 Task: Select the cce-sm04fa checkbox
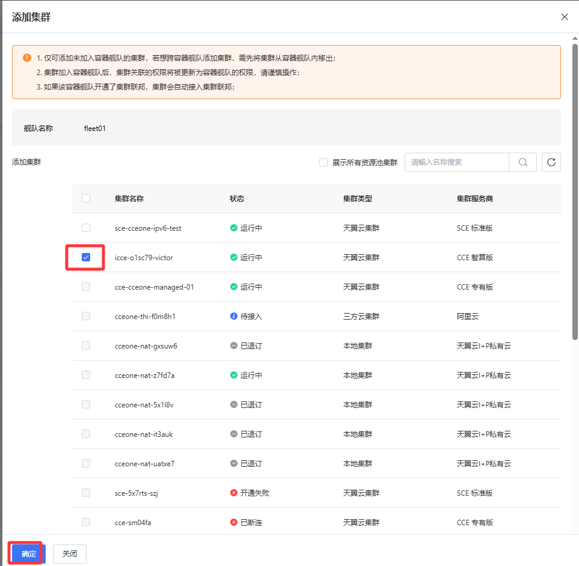[x=86, y=523]
